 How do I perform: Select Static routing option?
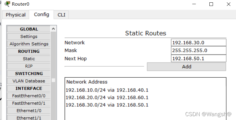(x=29, y=59)
